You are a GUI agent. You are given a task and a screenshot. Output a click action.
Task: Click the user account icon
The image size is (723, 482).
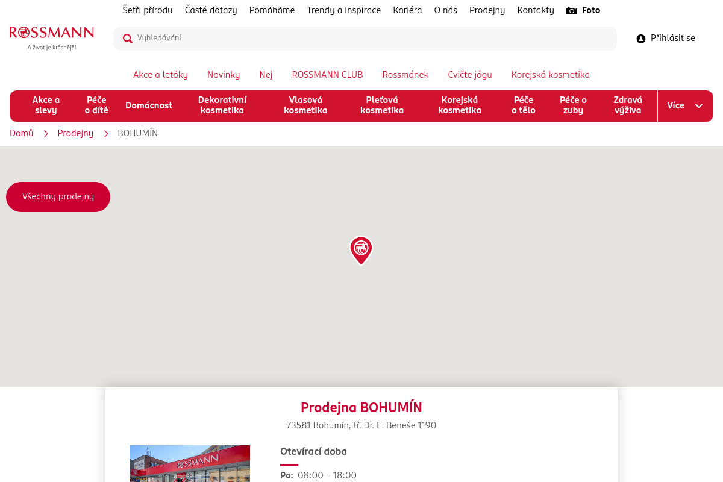(641, 39)
